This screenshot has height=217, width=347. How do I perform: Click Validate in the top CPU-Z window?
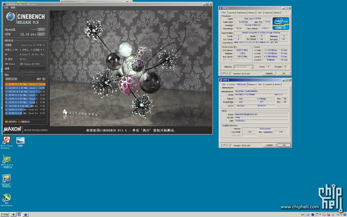pyautogui.click(x=269, y=73)
